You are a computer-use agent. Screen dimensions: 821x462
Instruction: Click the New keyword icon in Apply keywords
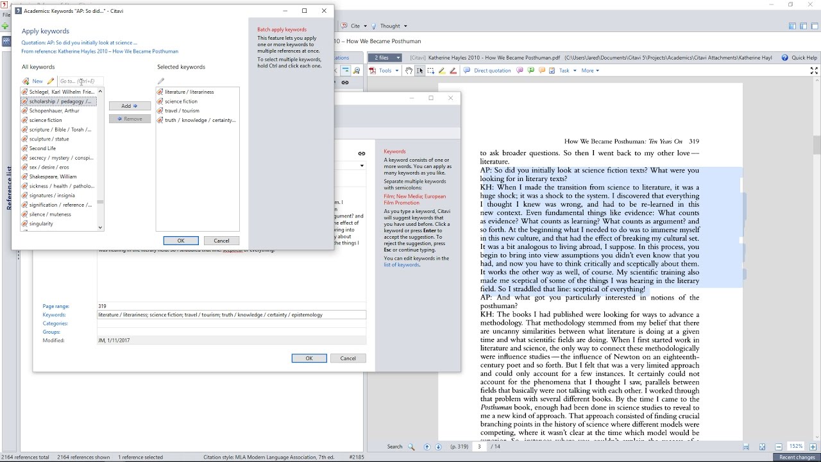pyautogui.click(x=26, y=81)
